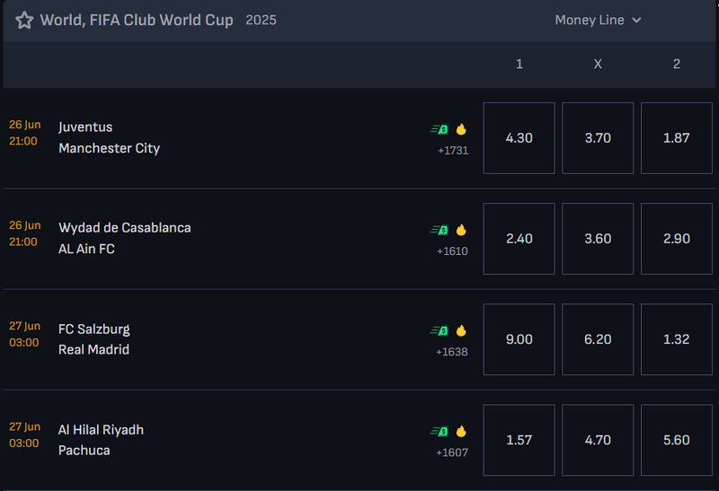This screenshot has width=719, height=491.
Task: Pick Real Madrid win odds 1.32
Action: [x=677, y=339]
